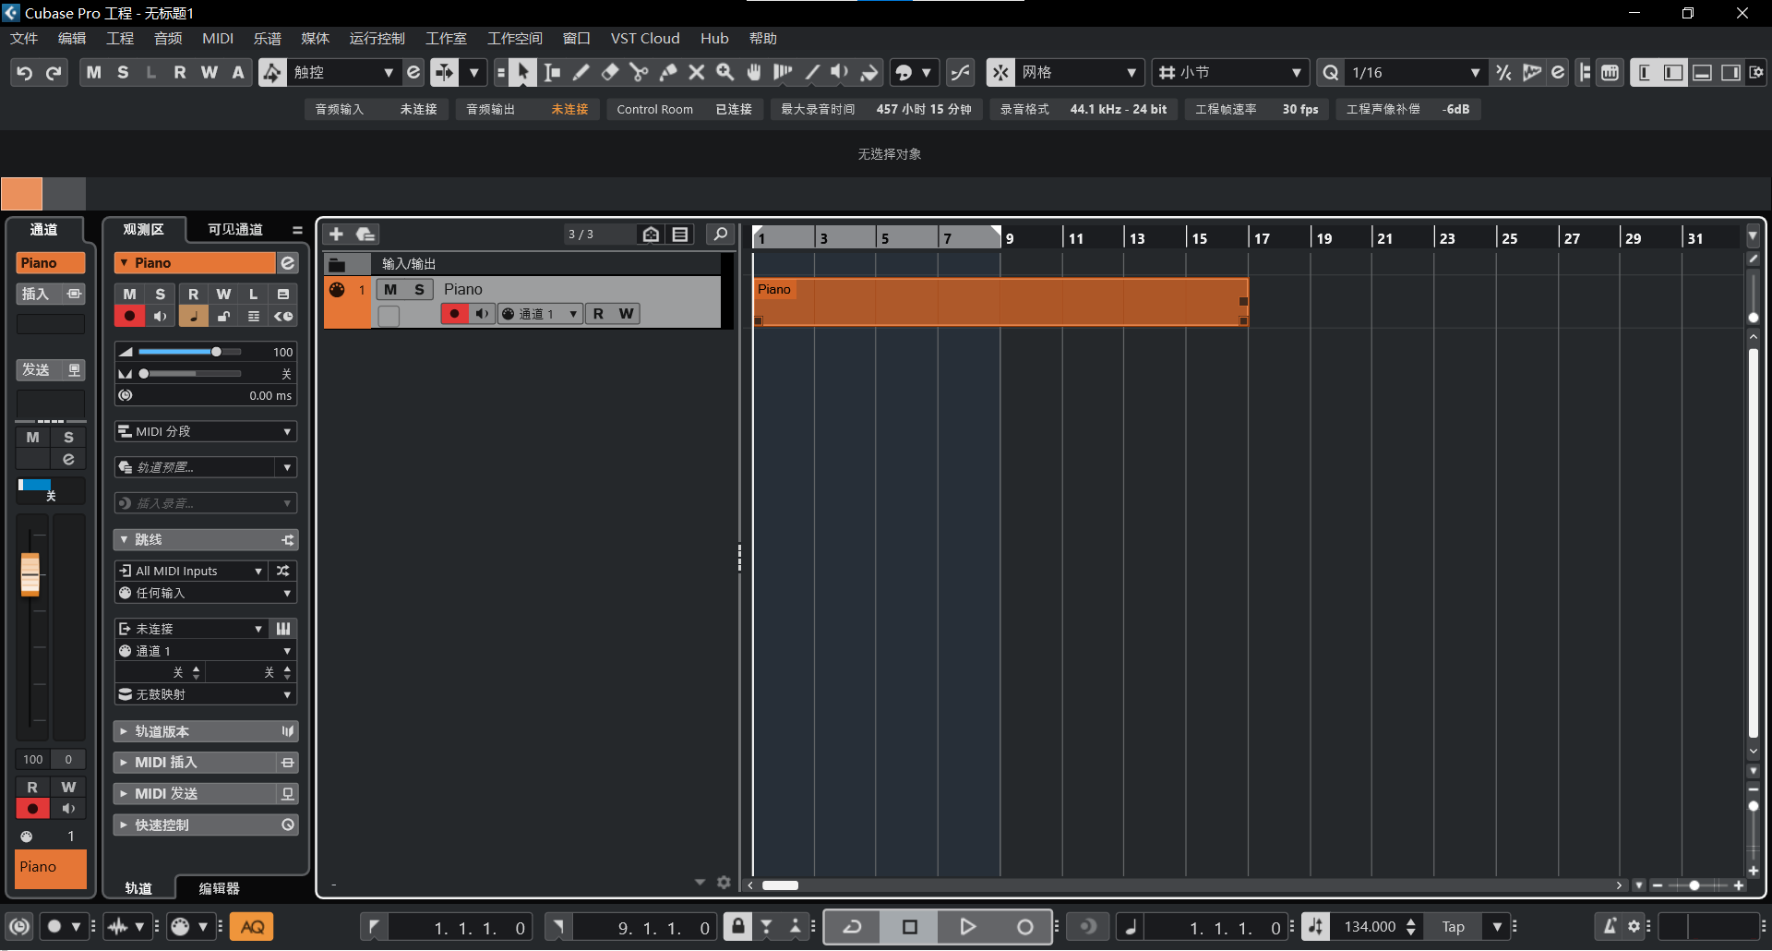
Task: Toggle the AQ auto-quantize button
Action: [252, 927]
